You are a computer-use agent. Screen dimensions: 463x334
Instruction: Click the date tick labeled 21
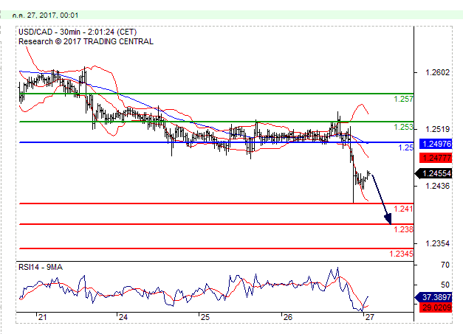click(x=43, y=317)
